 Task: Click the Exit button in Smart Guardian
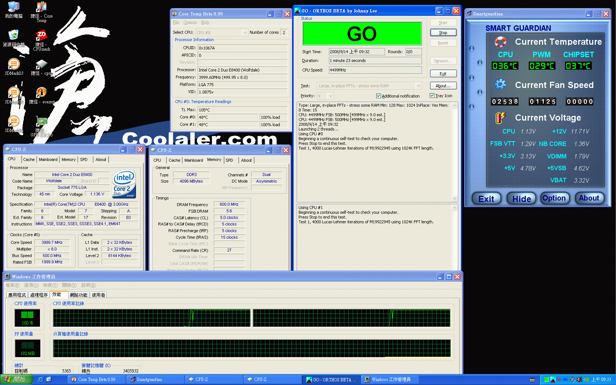pos(486,199)
